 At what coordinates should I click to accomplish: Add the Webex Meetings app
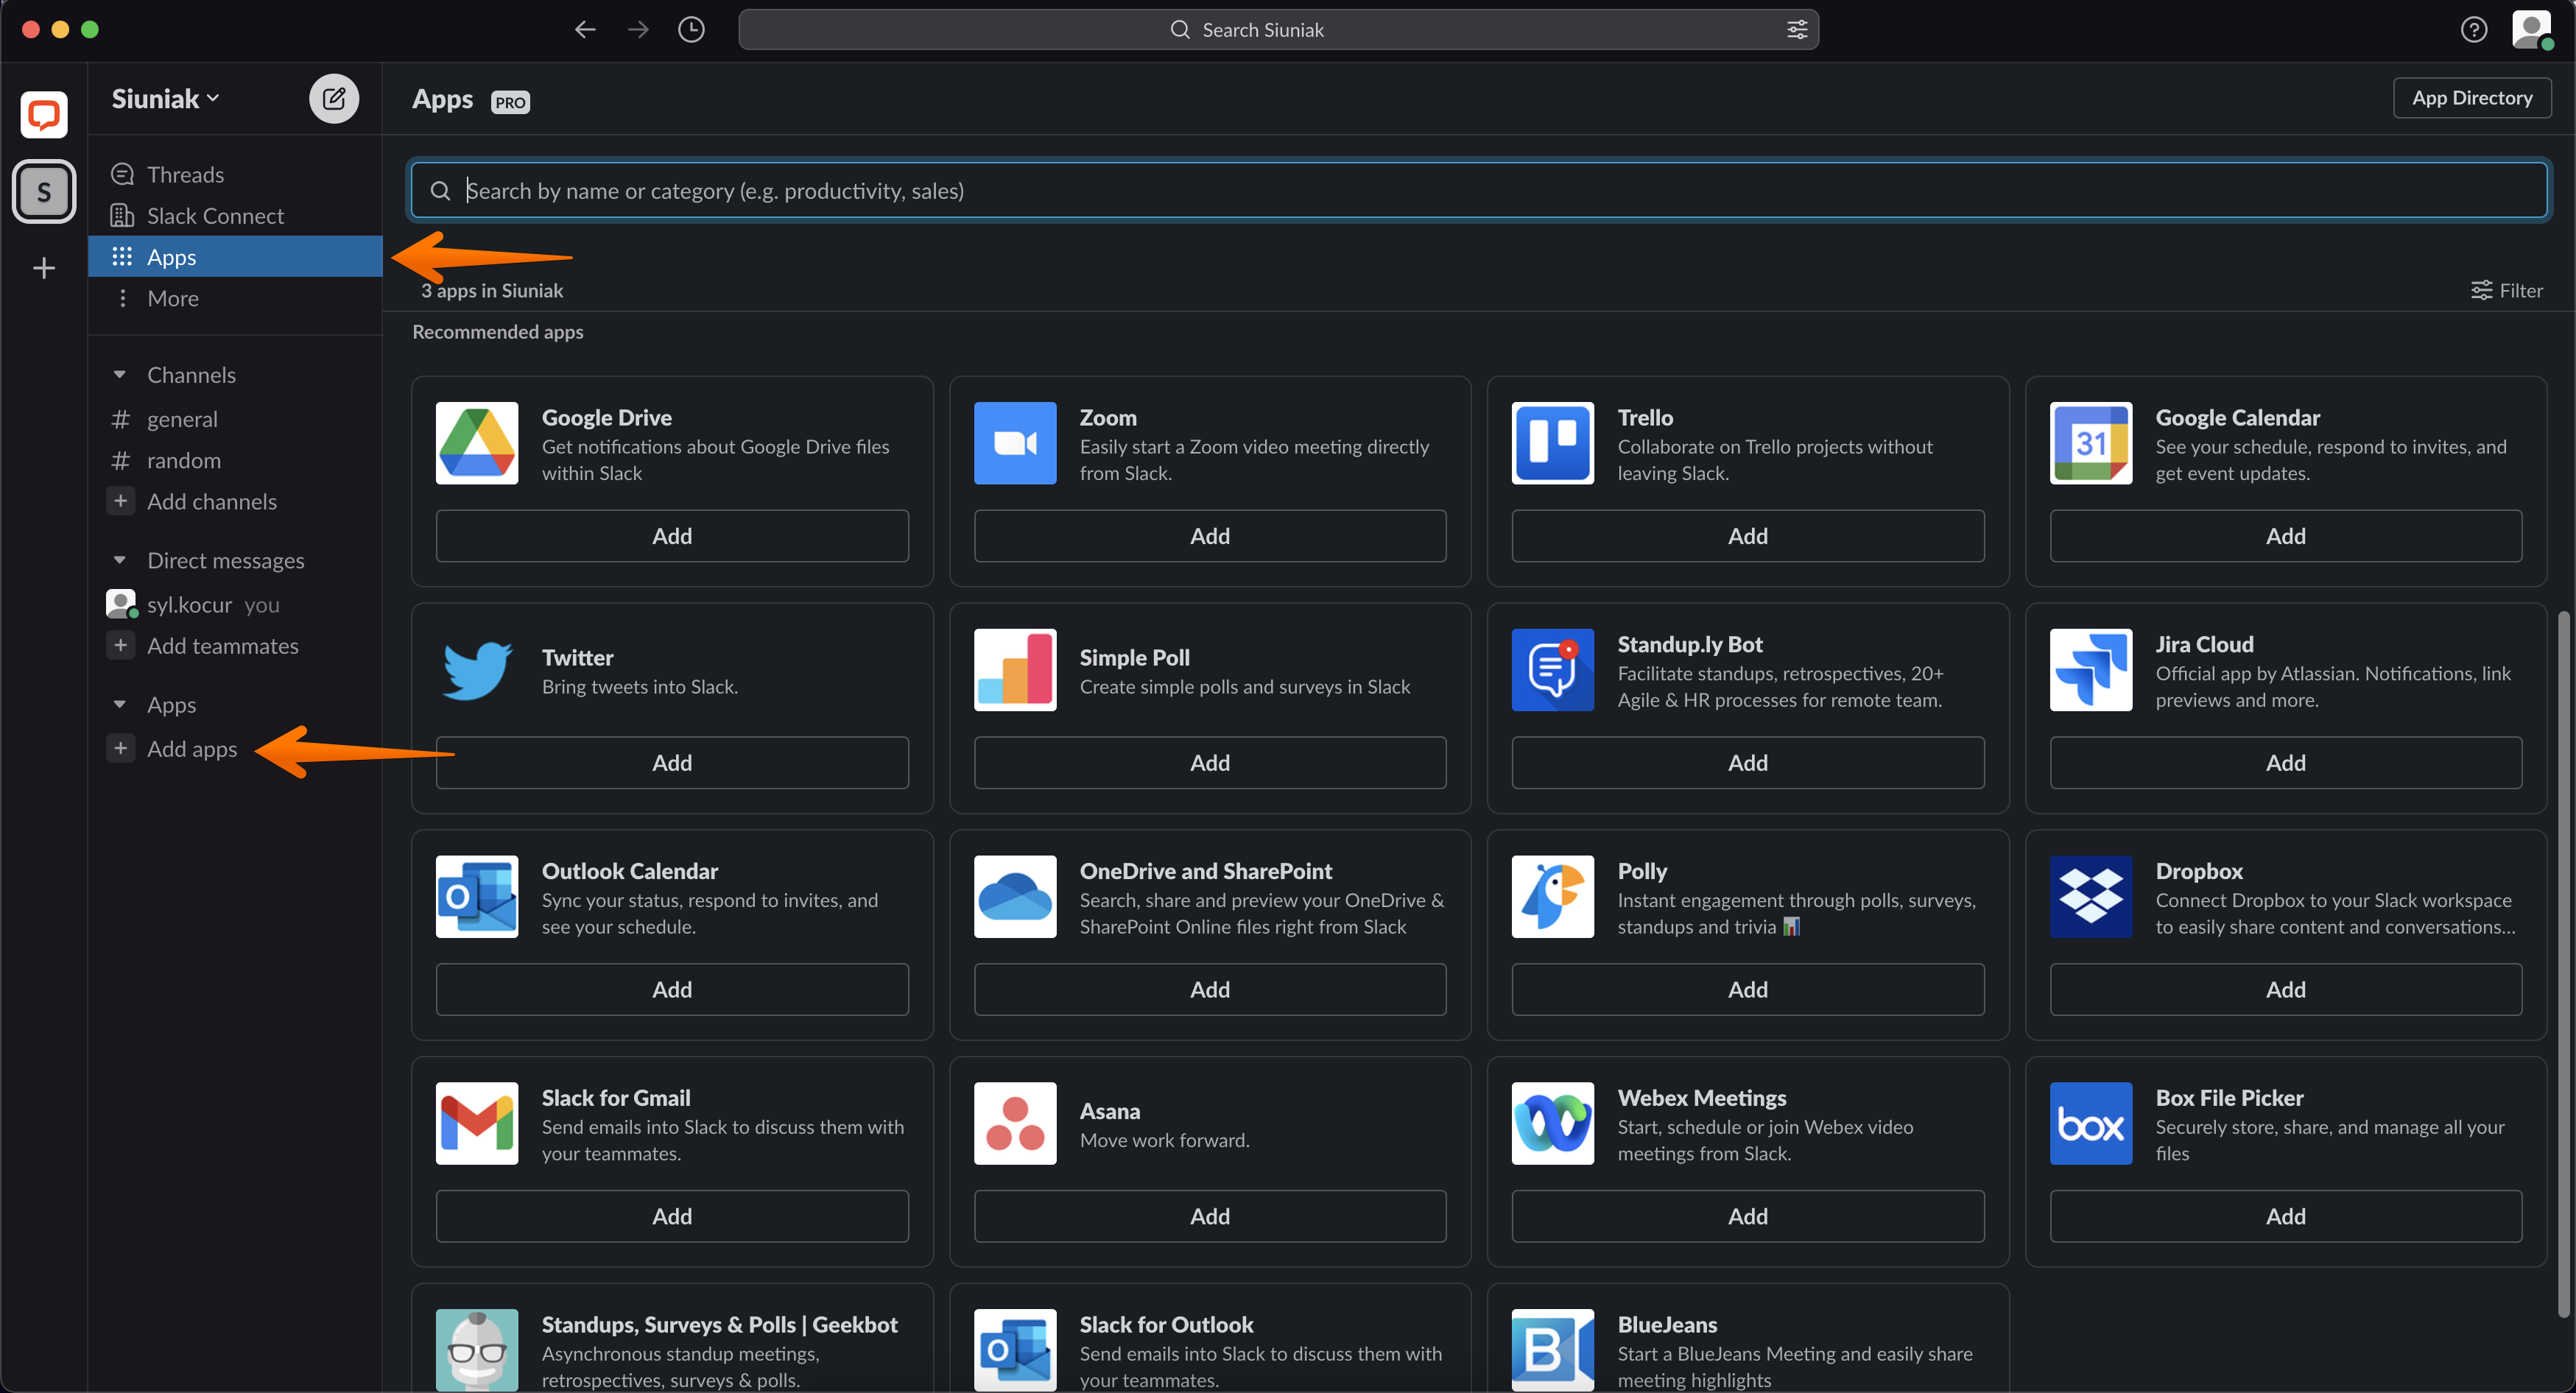(x=1748, y=1216)
